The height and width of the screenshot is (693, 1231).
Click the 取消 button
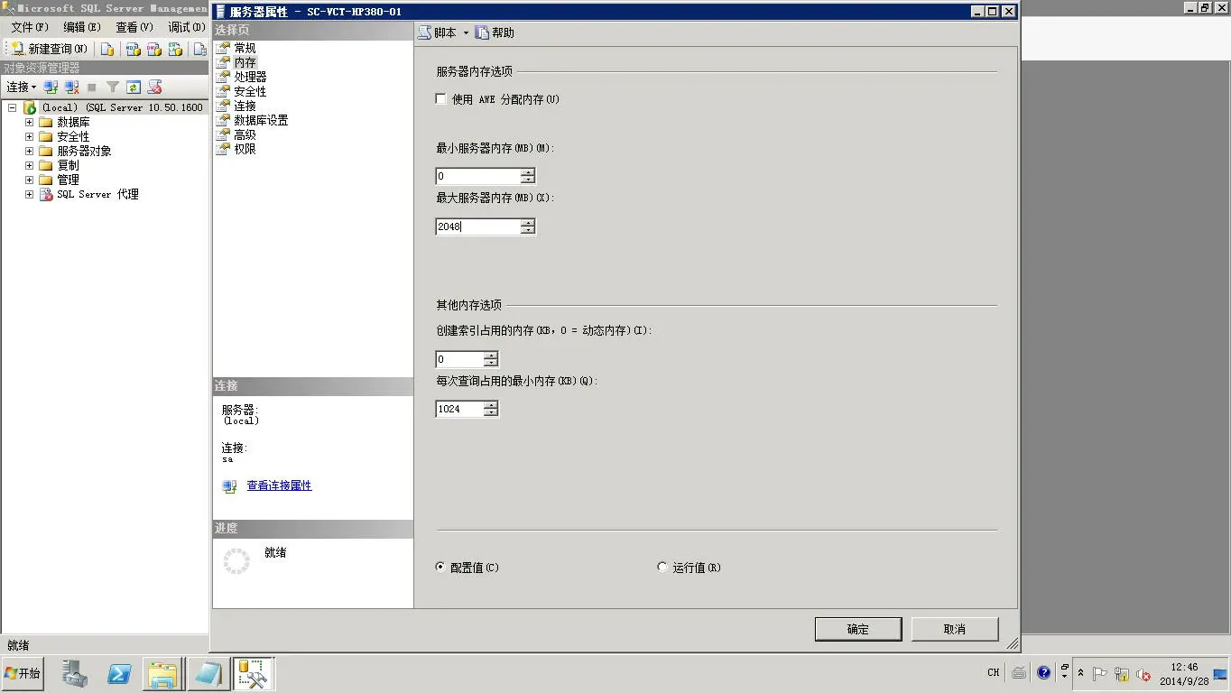click(x=955, y=629)
